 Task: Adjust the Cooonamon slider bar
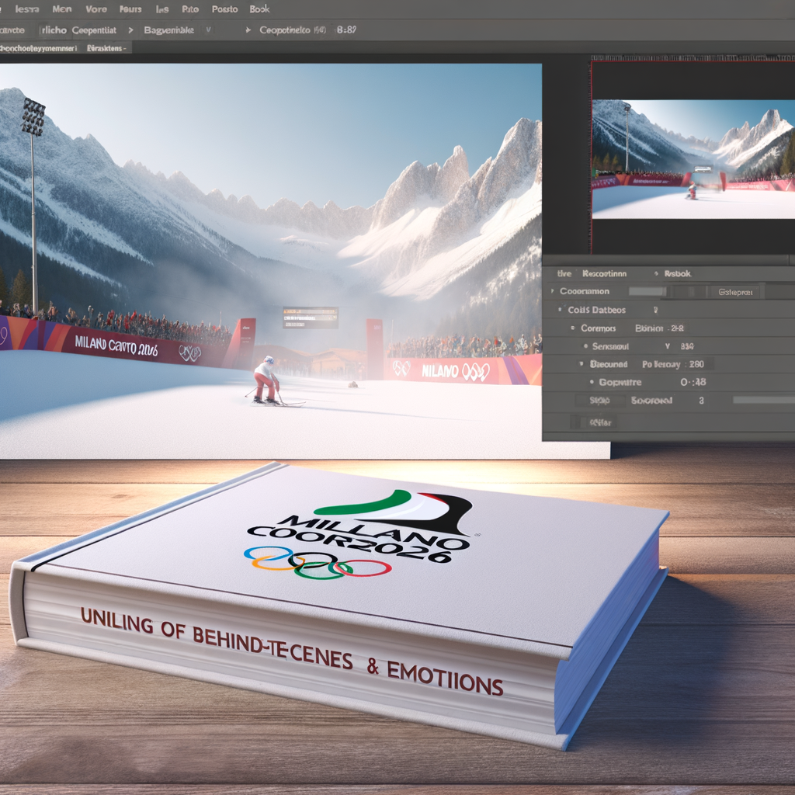(x=647, y=292)
